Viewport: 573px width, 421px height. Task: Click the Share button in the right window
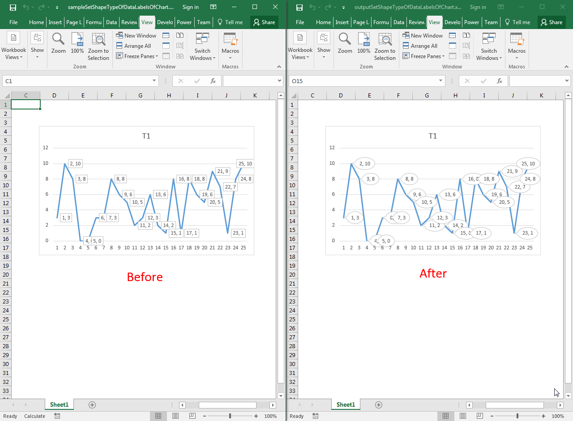click(x=551, y=22)
